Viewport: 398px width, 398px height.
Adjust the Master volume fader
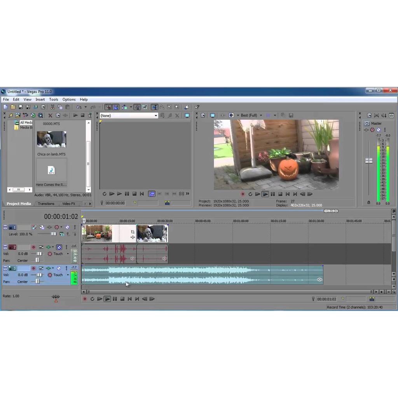tap(369, 161)
